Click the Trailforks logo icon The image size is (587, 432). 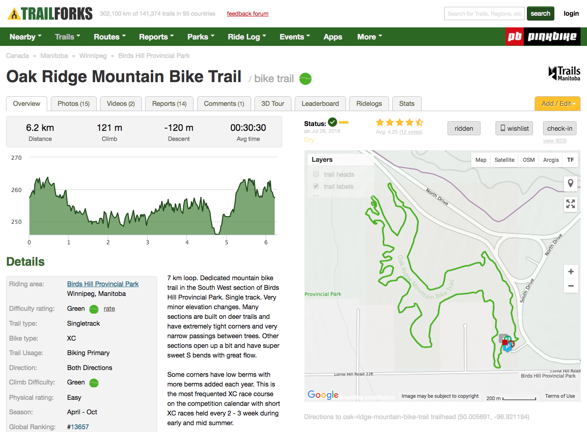pos(14,14)
